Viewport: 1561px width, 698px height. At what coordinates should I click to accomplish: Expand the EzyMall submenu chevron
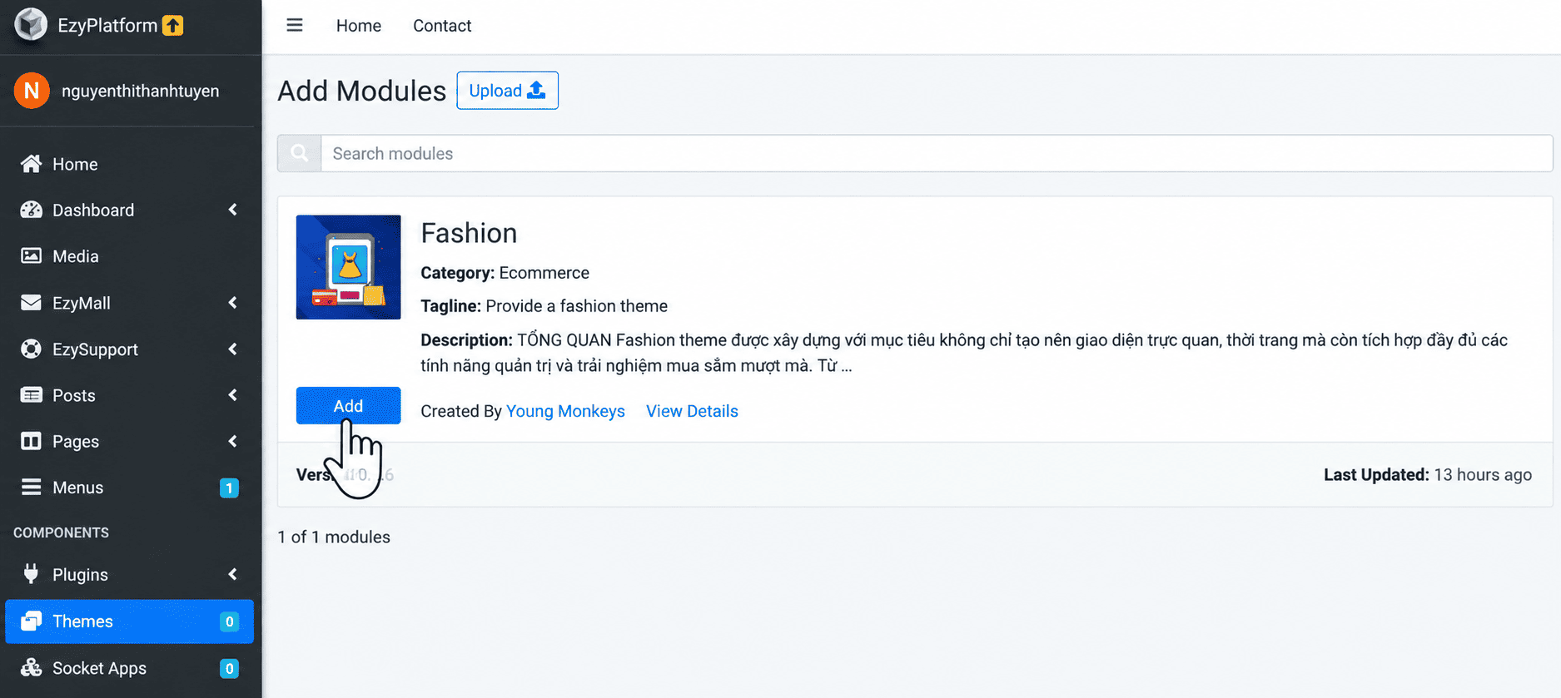tap(233, 303)
